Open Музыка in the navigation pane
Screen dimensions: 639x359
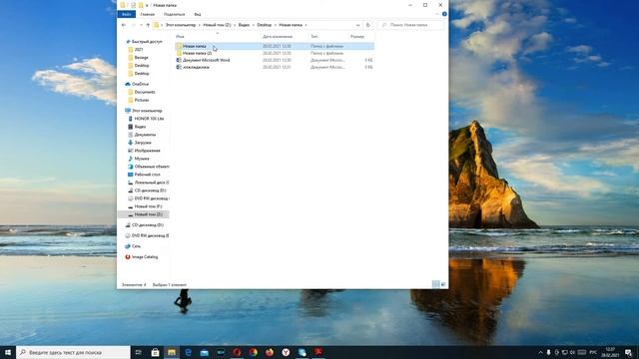click(142, 159)
